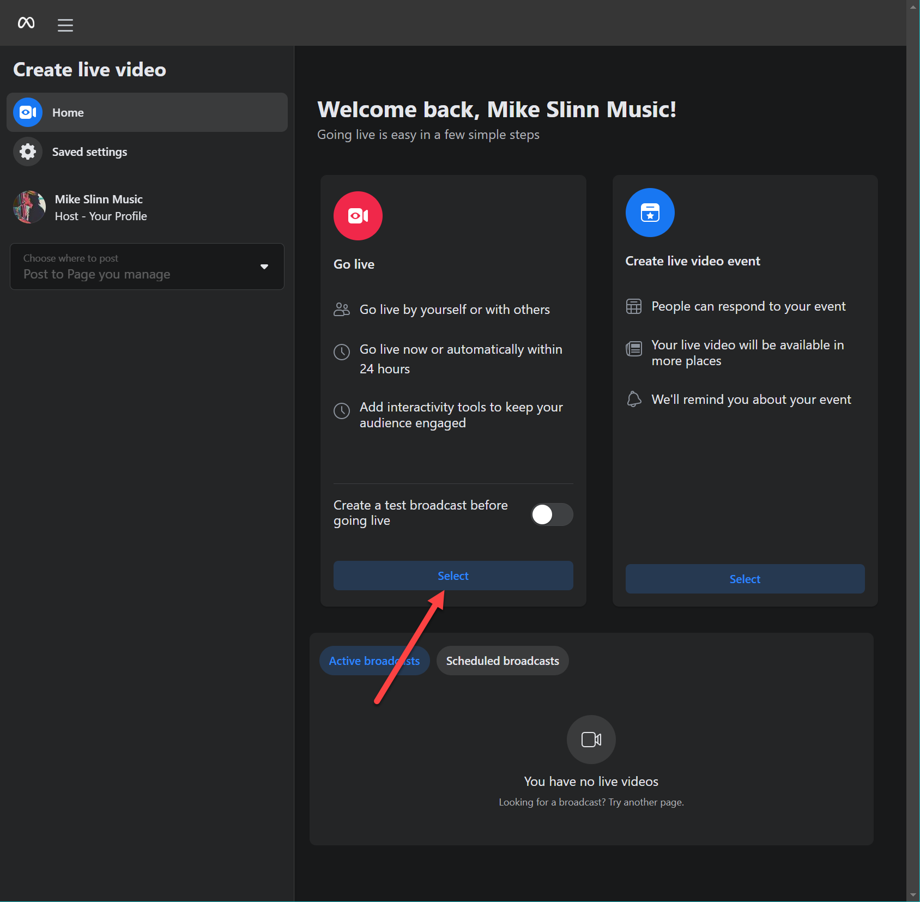Click the scrollbar down arrow
The image size is (920, 902).
[x=913, y=895]
